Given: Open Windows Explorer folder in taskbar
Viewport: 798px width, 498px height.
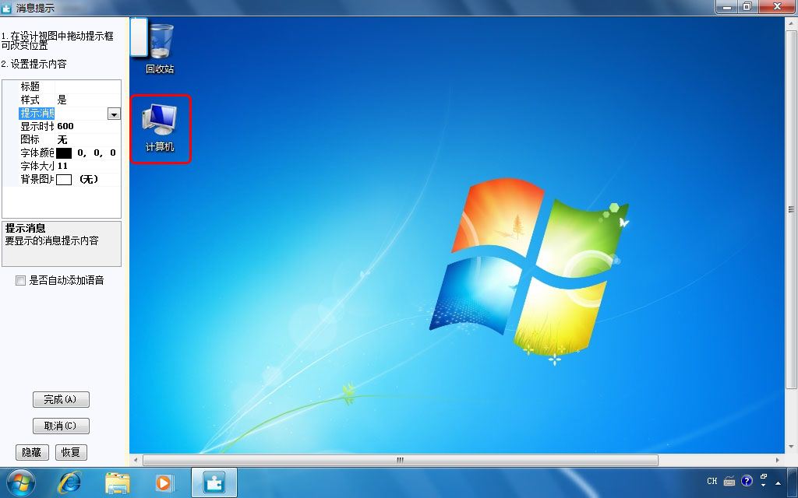Looking at the screenshot, I should pos(118,482).
